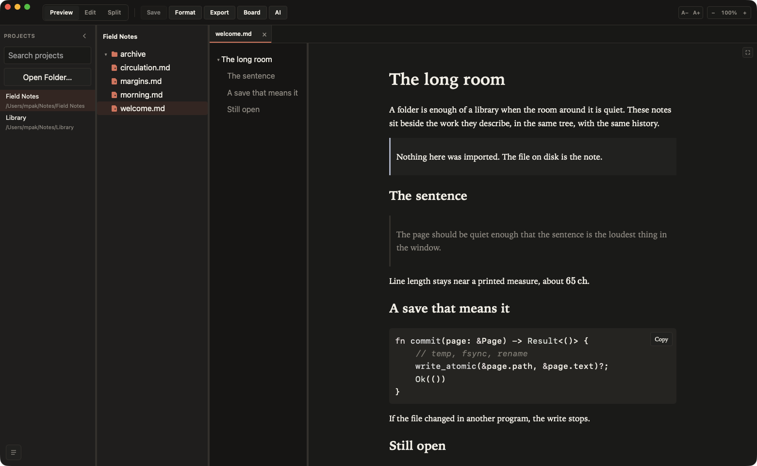Screen dimensions: 757x466
Task: Open the AI panel button
Action: click(x=278, y=13)
